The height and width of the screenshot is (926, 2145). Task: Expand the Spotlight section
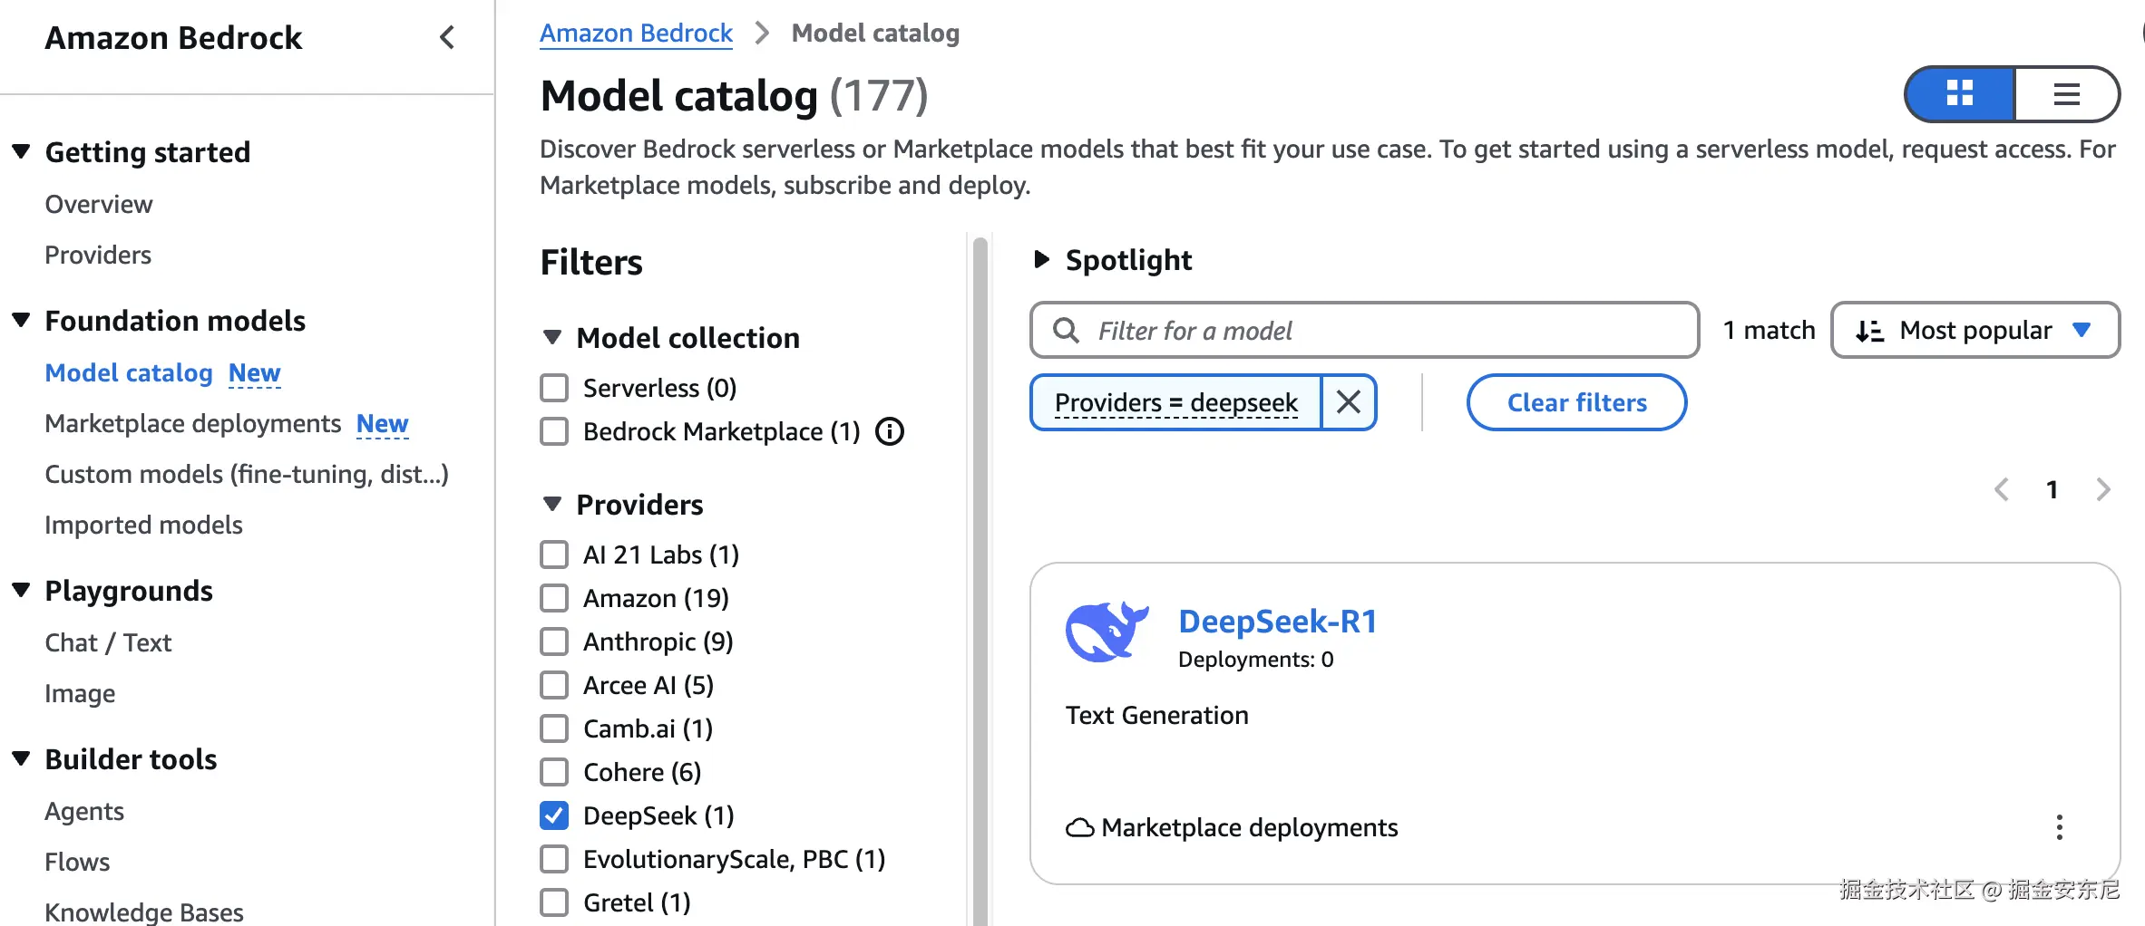click(1042, 260)
